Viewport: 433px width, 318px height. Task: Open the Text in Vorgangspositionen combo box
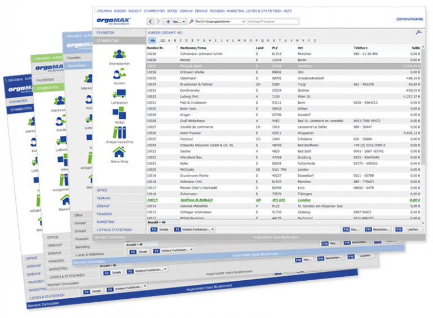[220, 21]
